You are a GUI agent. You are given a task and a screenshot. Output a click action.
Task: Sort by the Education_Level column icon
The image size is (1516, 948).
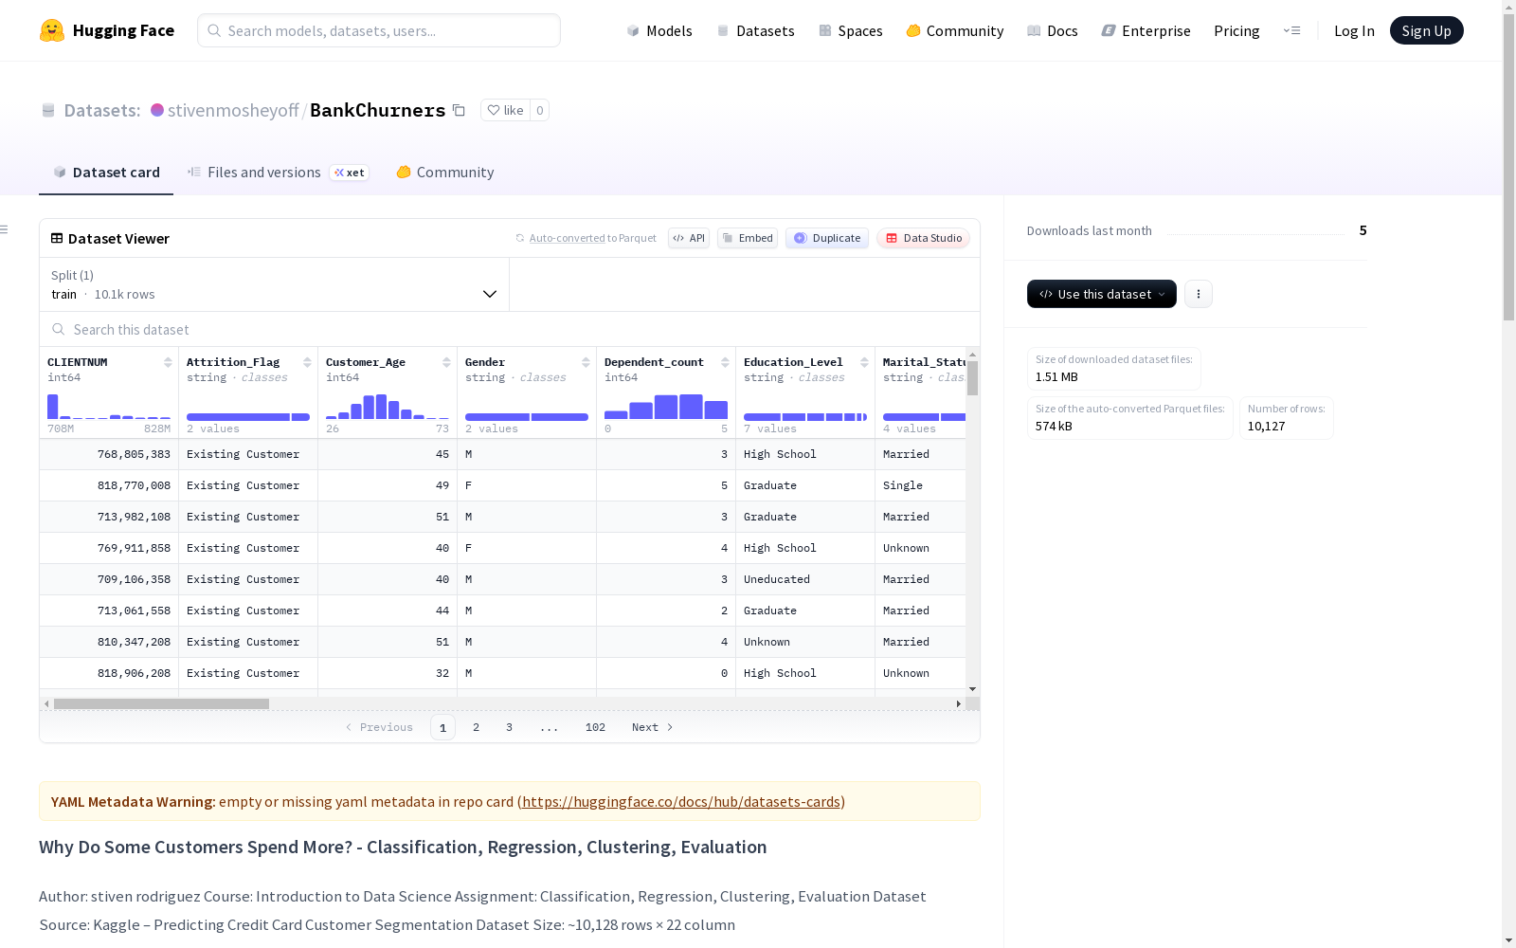click(864, 362)
